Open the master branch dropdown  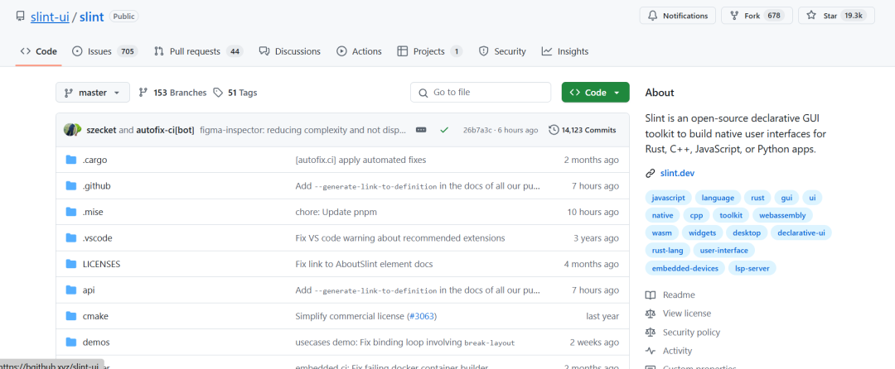pyautogui.click(x=93, y=93)
